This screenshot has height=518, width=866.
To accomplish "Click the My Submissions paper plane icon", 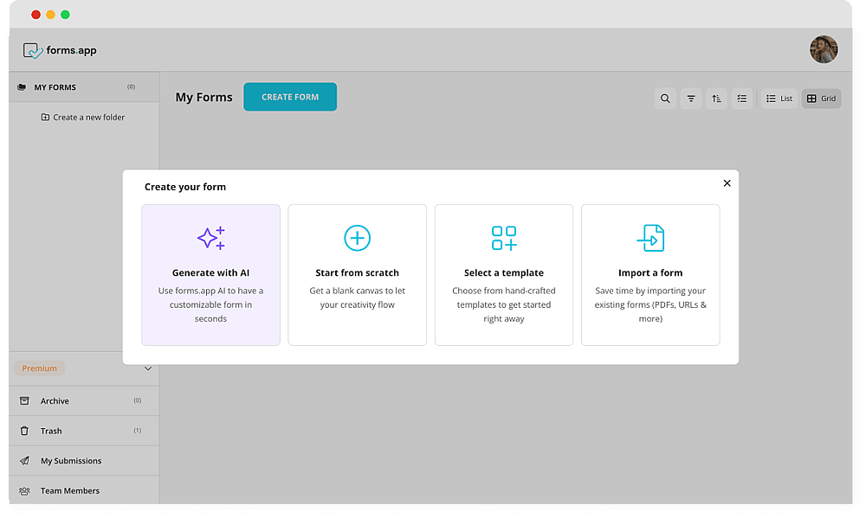I will [x=24, y=461].
